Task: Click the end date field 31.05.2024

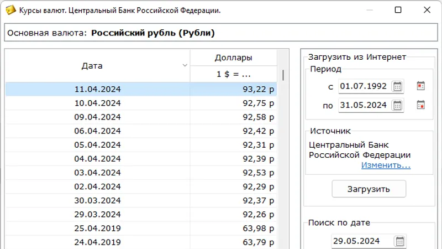Action: point(365,105)
